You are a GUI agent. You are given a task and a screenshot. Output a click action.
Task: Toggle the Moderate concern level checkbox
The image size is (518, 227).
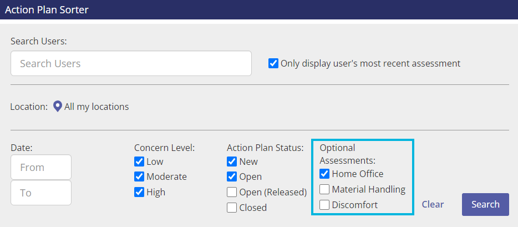tap(139, 177)
